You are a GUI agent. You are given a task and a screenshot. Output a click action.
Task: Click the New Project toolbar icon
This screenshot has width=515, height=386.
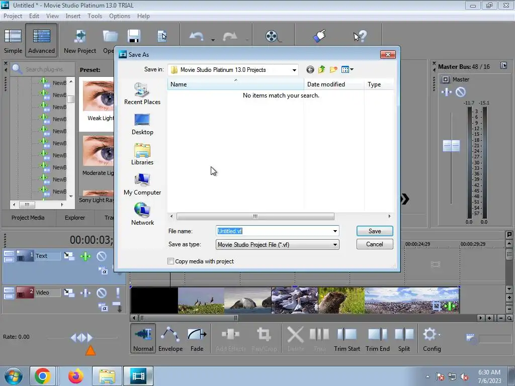pos(80,41)
